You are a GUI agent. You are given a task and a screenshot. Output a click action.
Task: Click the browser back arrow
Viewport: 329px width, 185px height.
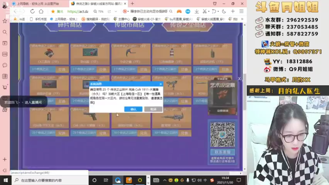click(15, 12)
